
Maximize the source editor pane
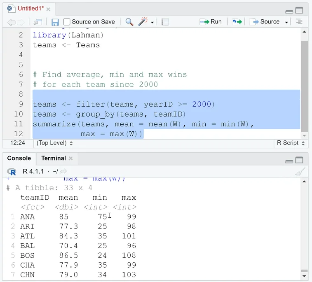pyautogui.click(x=299, y=10)
